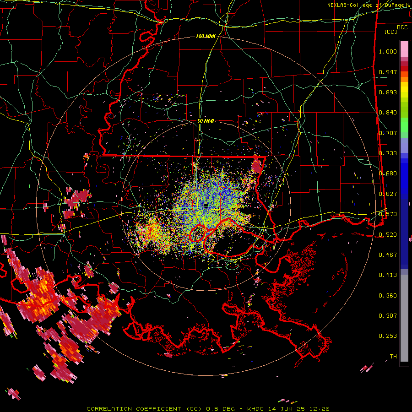The height and width of the screenshot is (412, 412).
Task: Click the 0.253 scale value
Action: point(388,336)
